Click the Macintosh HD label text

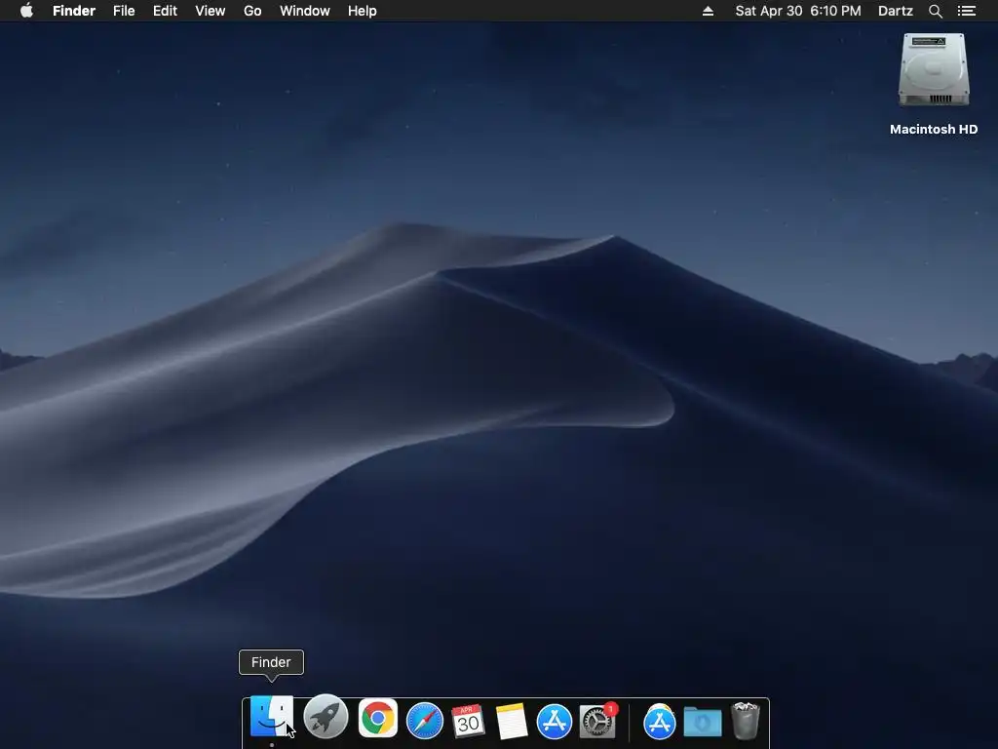[934, 130]
